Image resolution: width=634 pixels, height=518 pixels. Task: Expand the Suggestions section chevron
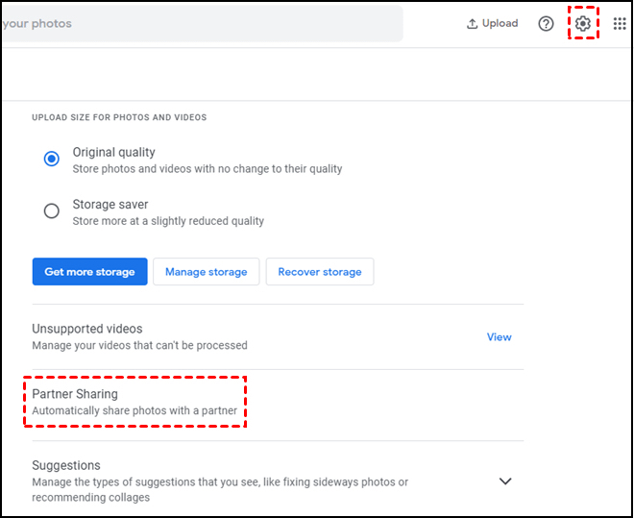tap(505, 481)
